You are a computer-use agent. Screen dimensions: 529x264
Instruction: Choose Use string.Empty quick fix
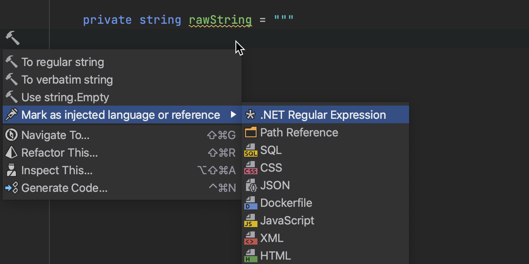65,97
